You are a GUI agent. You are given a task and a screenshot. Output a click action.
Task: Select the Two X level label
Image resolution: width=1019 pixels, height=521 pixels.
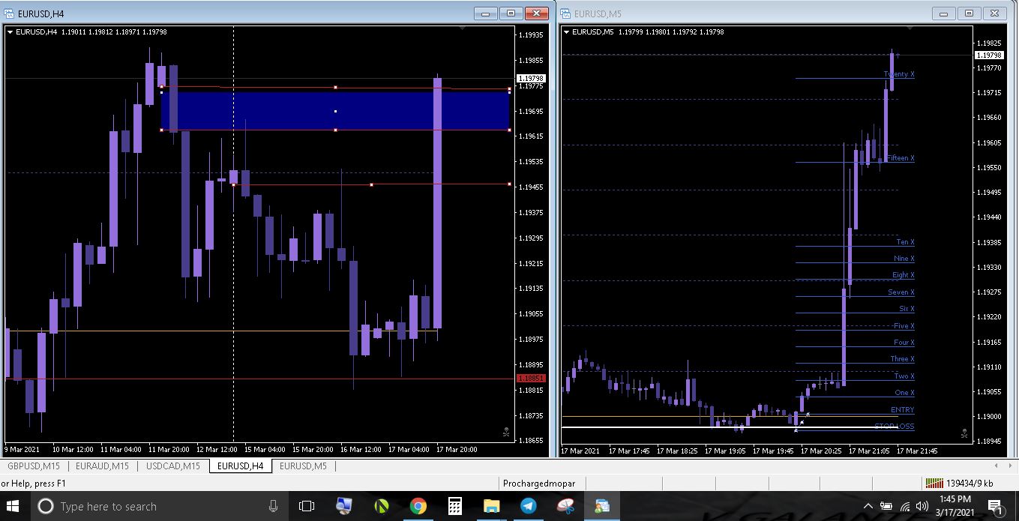coord(904,376)
